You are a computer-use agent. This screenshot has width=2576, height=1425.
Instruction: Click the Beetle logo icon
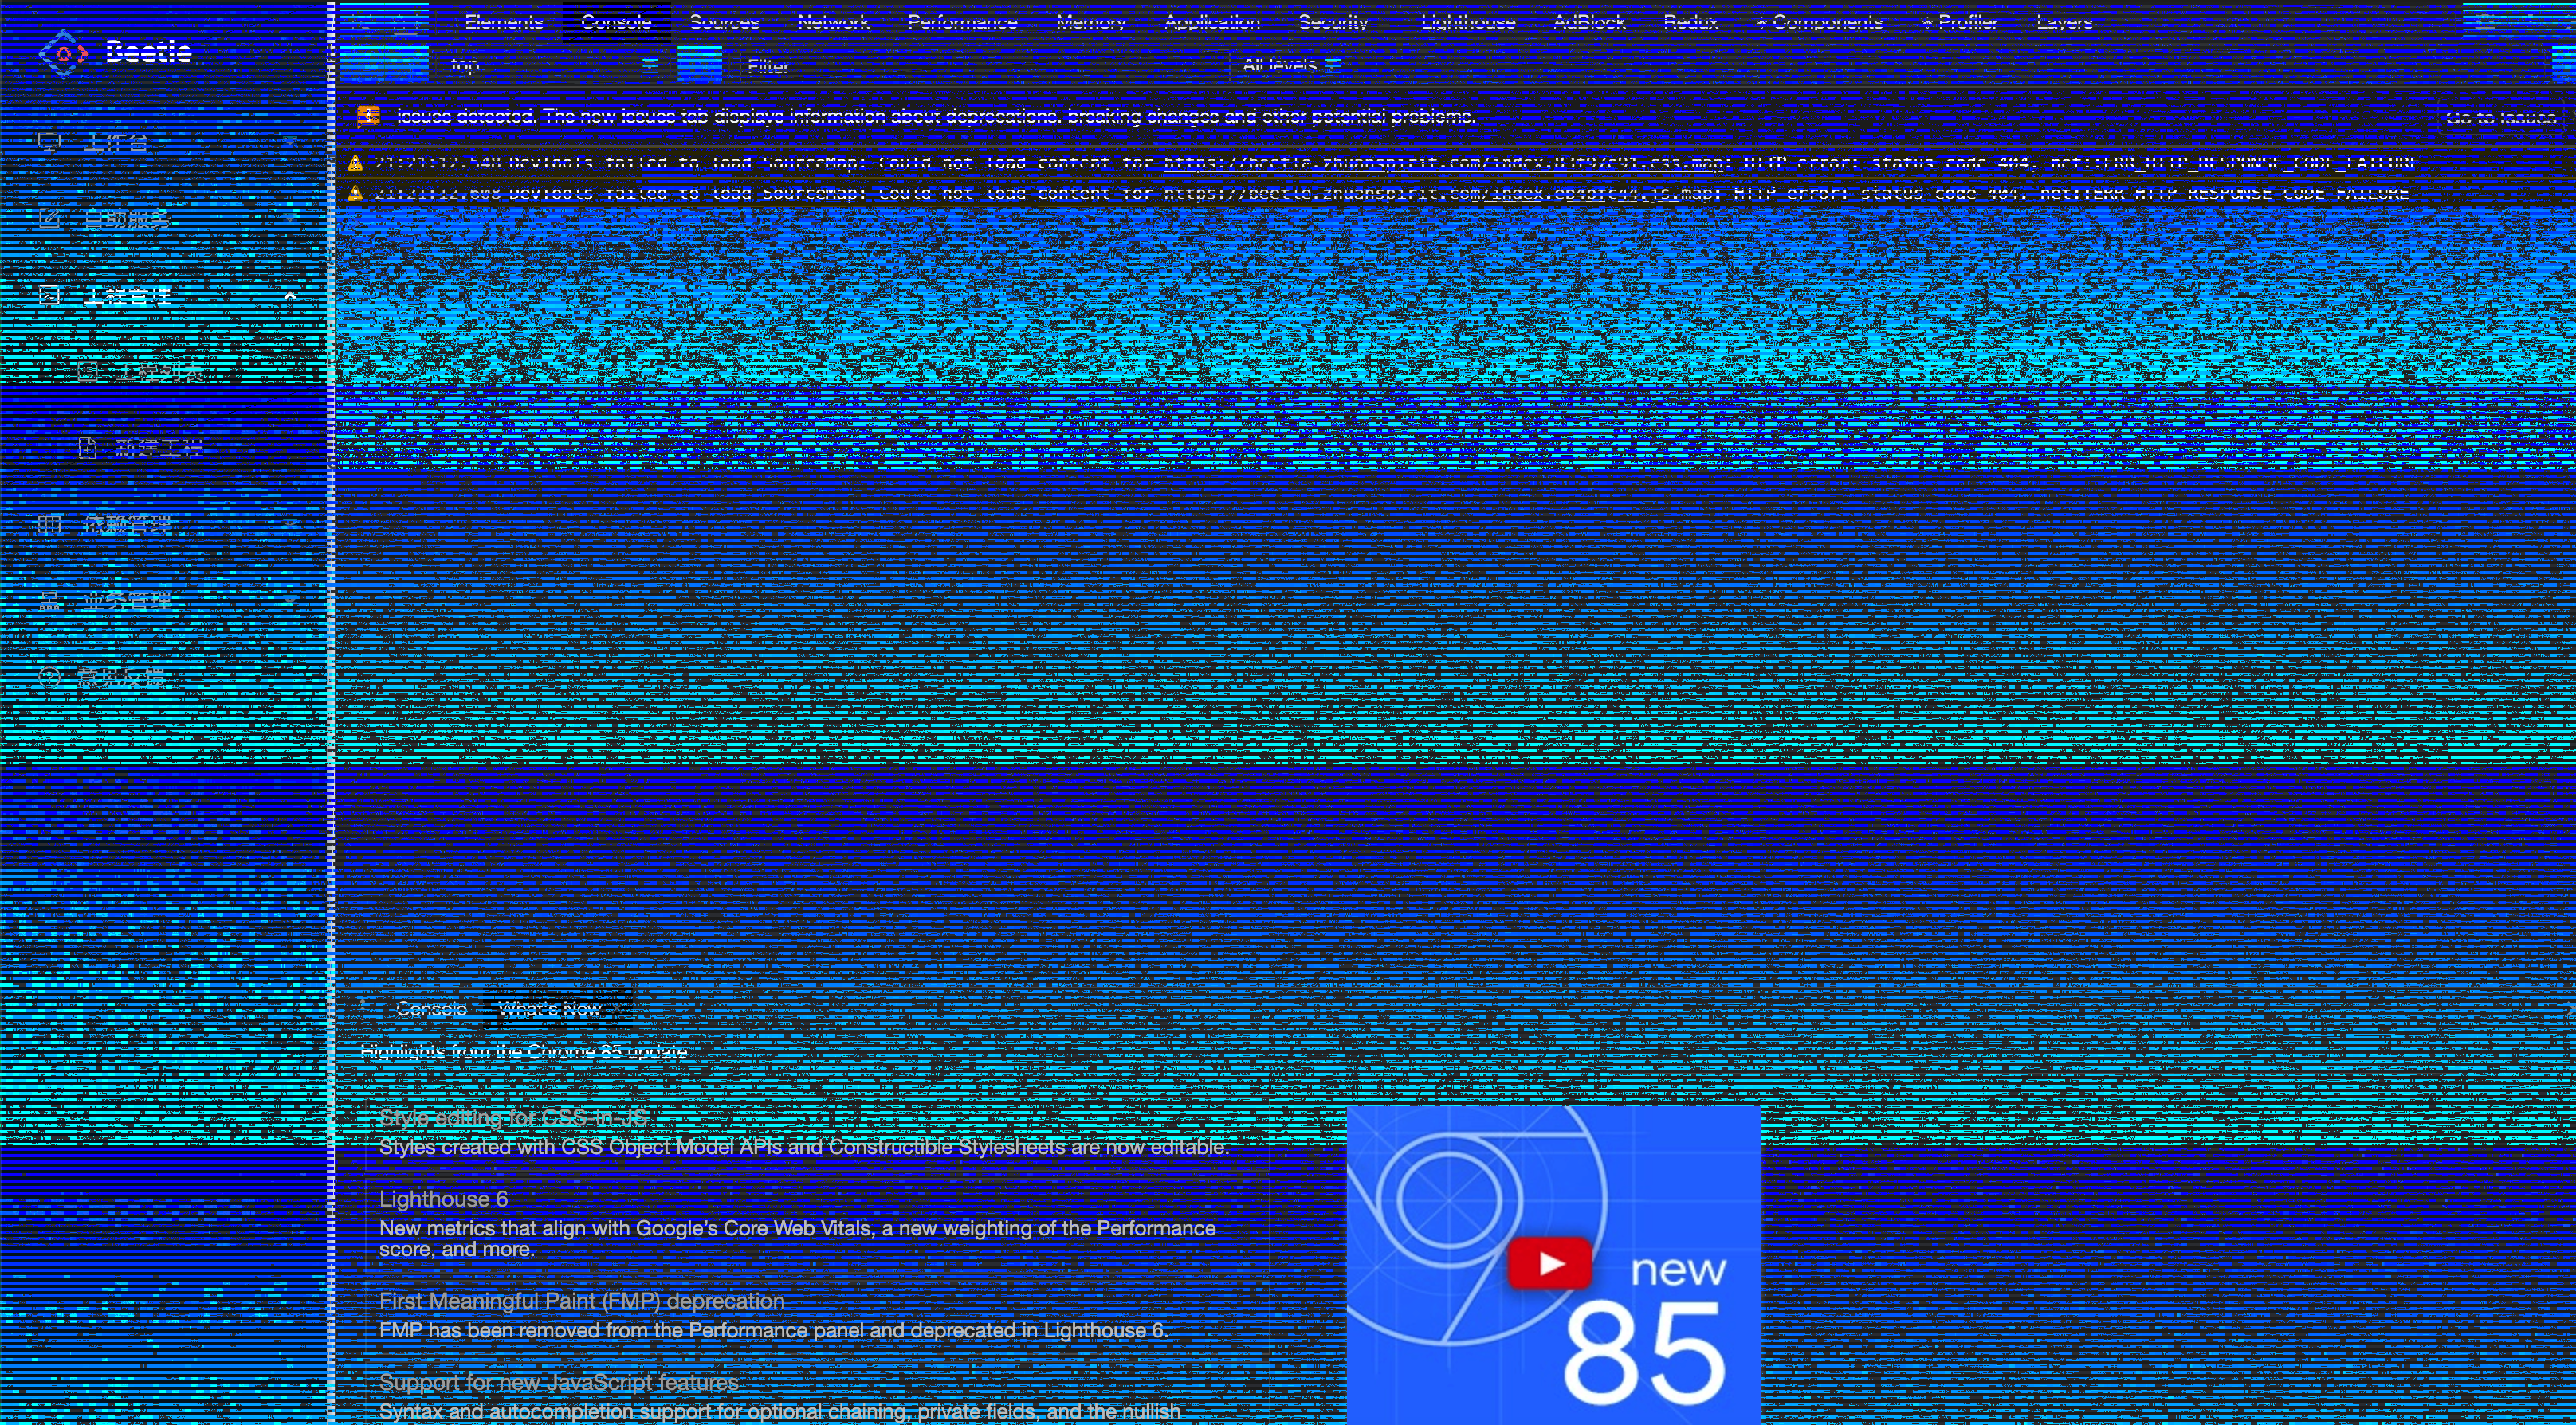pos(62,53)
